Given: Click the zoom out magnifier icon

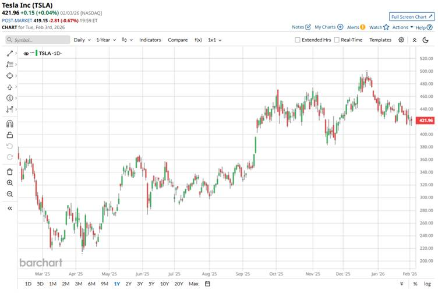Looking at the screenshot, I should click(9, 194).
